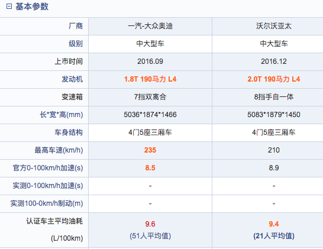Open the 实测0-100km/h加速(s) link
This screenshot has width=323, height=249.
[48, 186]
